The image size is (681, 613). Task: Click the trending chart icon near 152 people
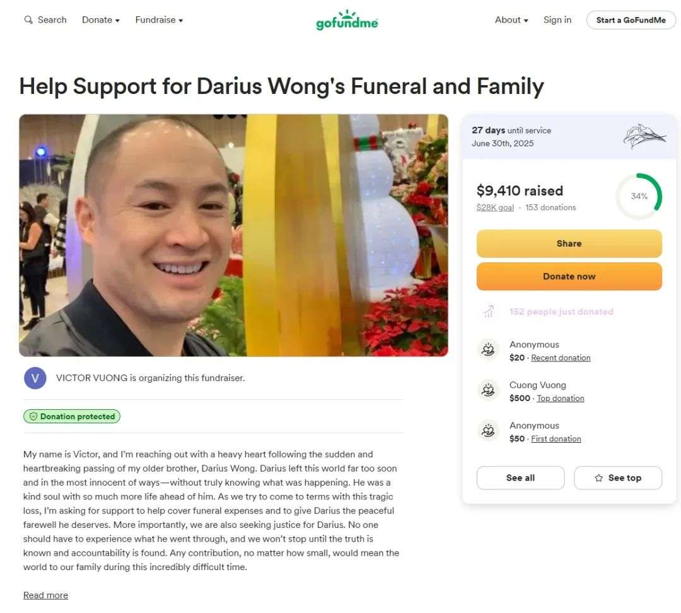pyautogui.click(x=489, y=312)
